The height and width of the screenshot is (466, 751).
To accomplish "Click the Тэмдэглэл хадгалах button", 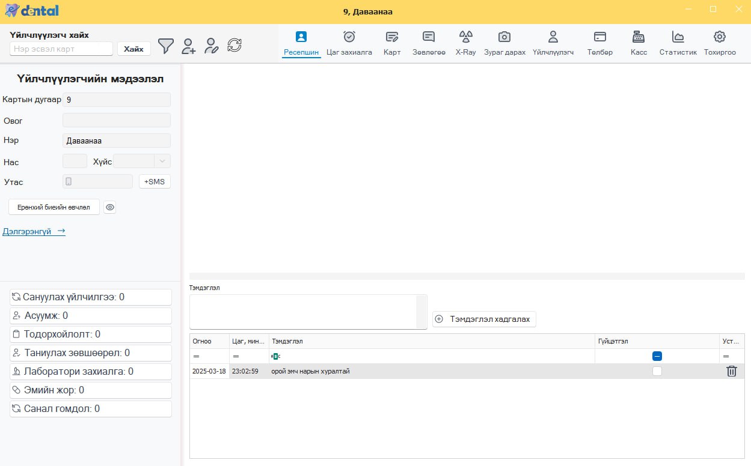I will click(x=484, y=319).
